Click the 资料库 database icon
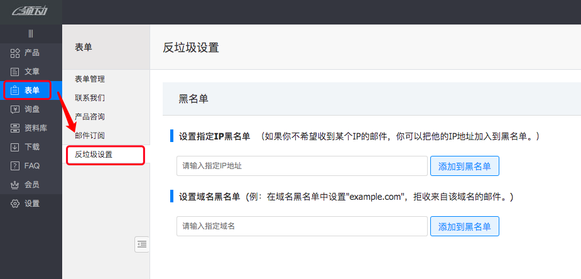Viewport: 581px width, 279px height. point(15,128)
